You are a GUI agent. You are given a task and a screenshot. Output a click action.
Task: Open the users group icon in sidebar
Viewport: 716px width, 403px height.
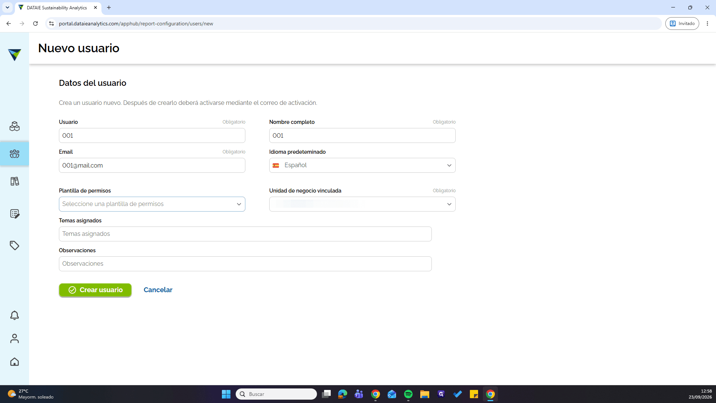pos(15,154)
